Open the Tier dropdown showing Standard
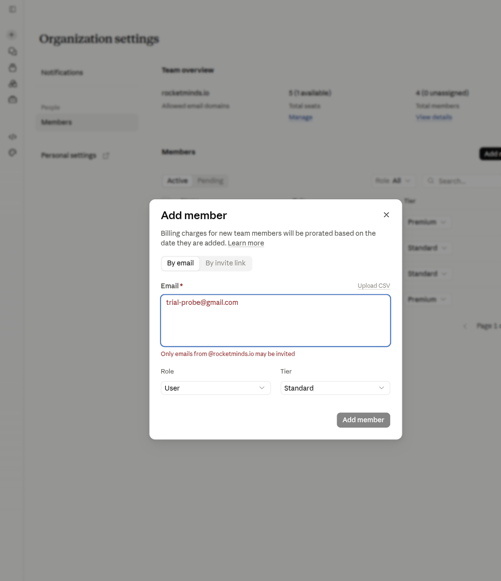Viewport: 501px width, 581px height. pos(335,388)
